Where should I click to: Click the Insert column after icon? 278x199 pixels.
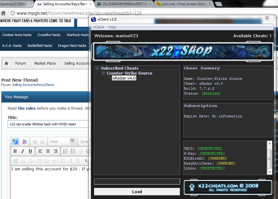[x=70, y=161]
